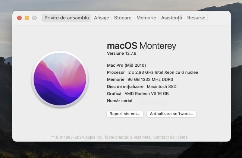The width and height of the screenshot is (242, 158).
Task: Click the startup disk value Macintosh SSD
Action: coord(161,86)
